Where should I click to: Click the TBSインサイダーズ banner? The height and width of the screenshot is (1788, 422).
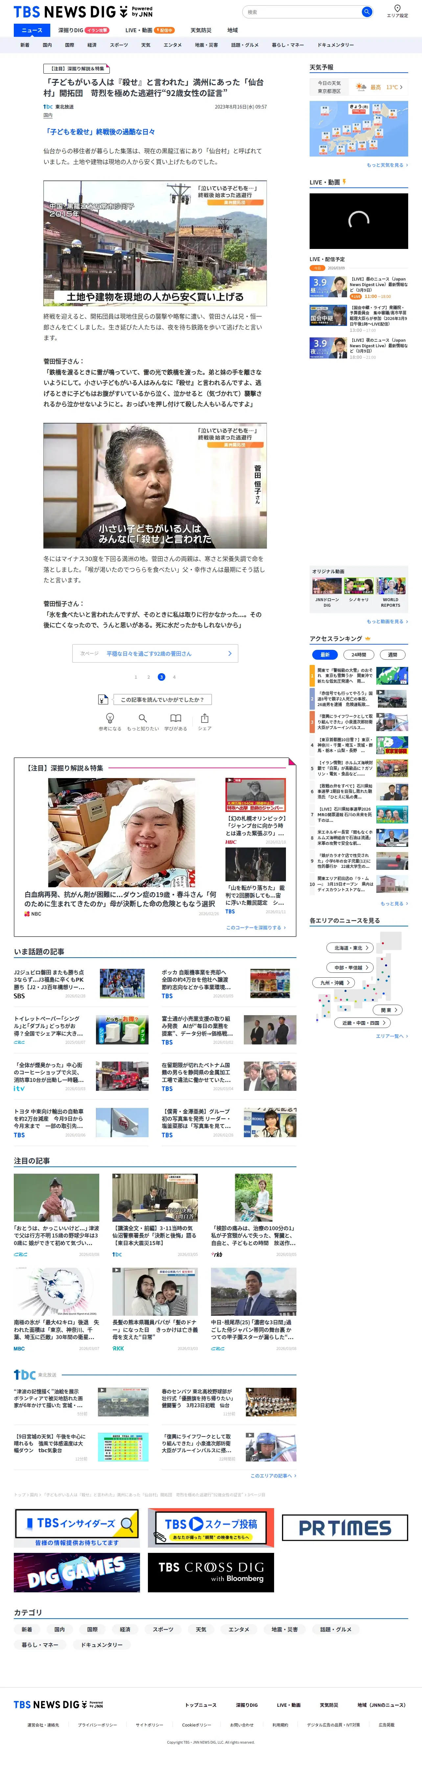(76, 1528)
